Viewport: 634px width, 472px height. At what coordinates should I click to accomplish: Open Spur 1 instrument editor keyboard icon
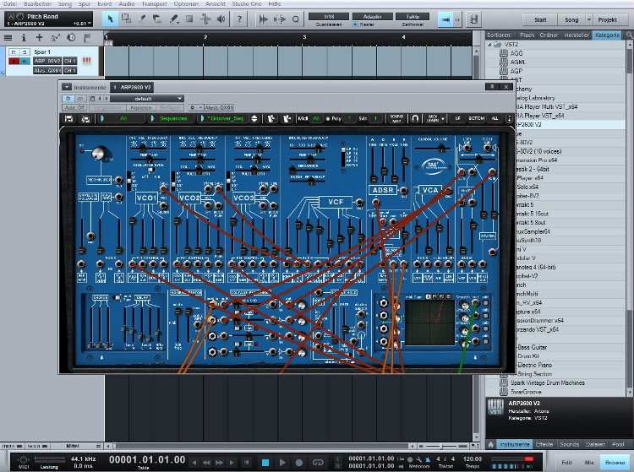(86, 61)
